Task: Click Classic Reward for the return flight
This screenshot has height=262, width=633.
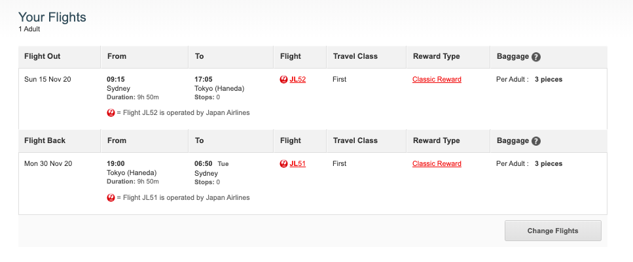Action: point(437,163)
